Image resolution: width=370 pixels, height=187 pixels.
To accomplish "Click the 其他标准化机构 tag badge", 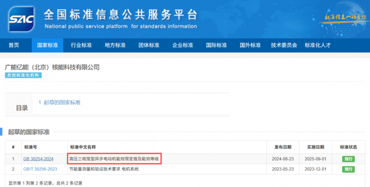I will pos(23,75).
